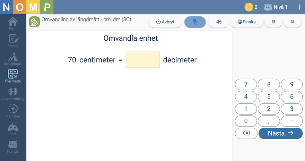305x161 pixels.
Task: Select Öva matte in the sidebar
Action: click(13, 76)
